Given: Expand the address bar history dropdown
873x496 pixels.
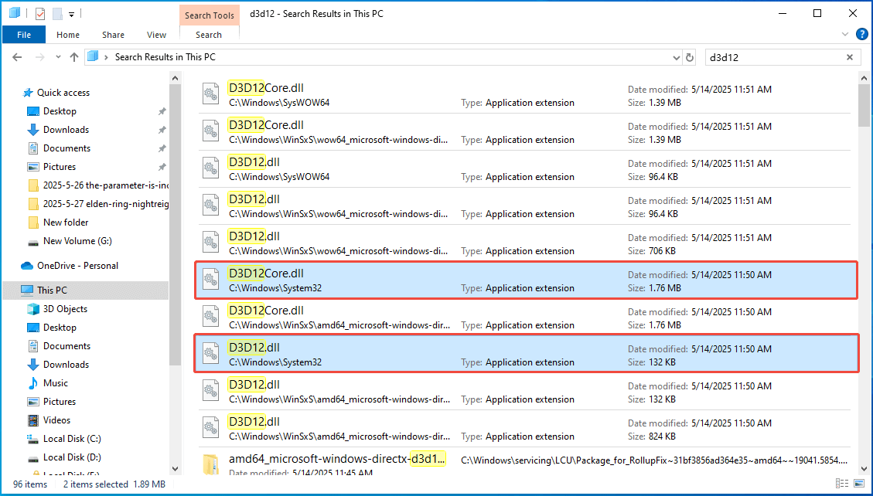Looking at the screenshot, I should [677, 56].
